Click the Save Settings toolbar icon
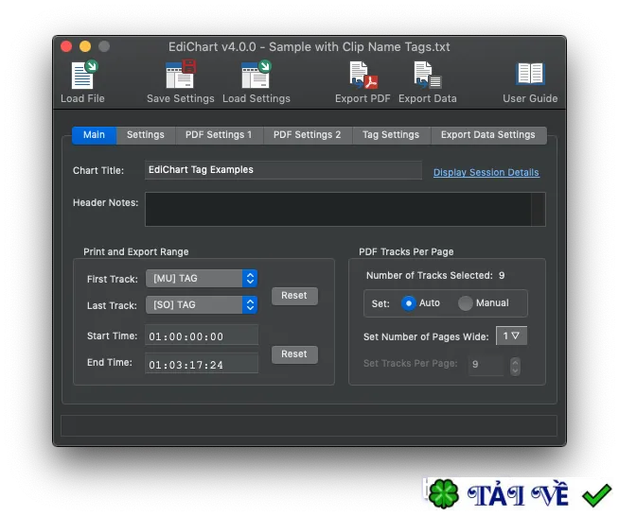This screenshot has height=516, width=619. pyautogui.click(x=181, y=75)
